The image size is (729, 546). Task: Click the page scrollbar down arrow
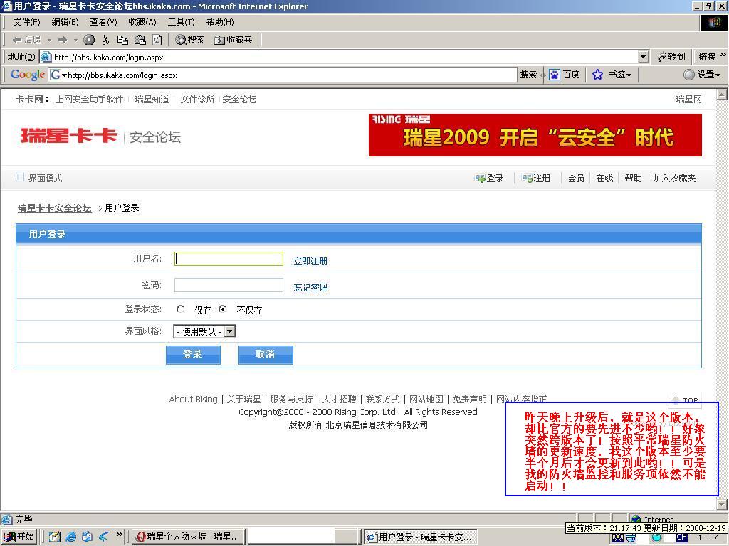tap(722, 504)
